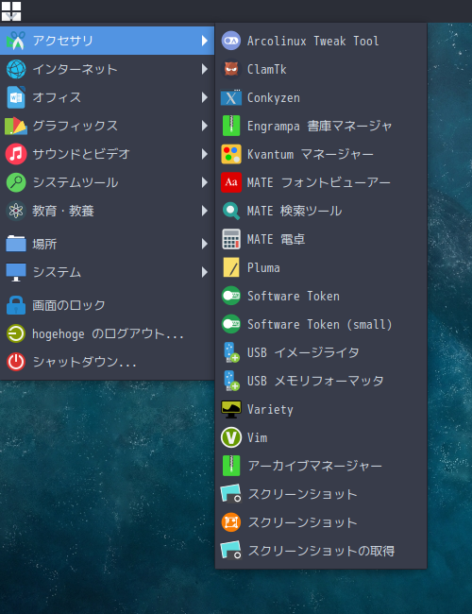The width and height of the screenshot is (472, 614).
Task: Click the colorful icon beside グラフィックス
Action: coord(16,126)
